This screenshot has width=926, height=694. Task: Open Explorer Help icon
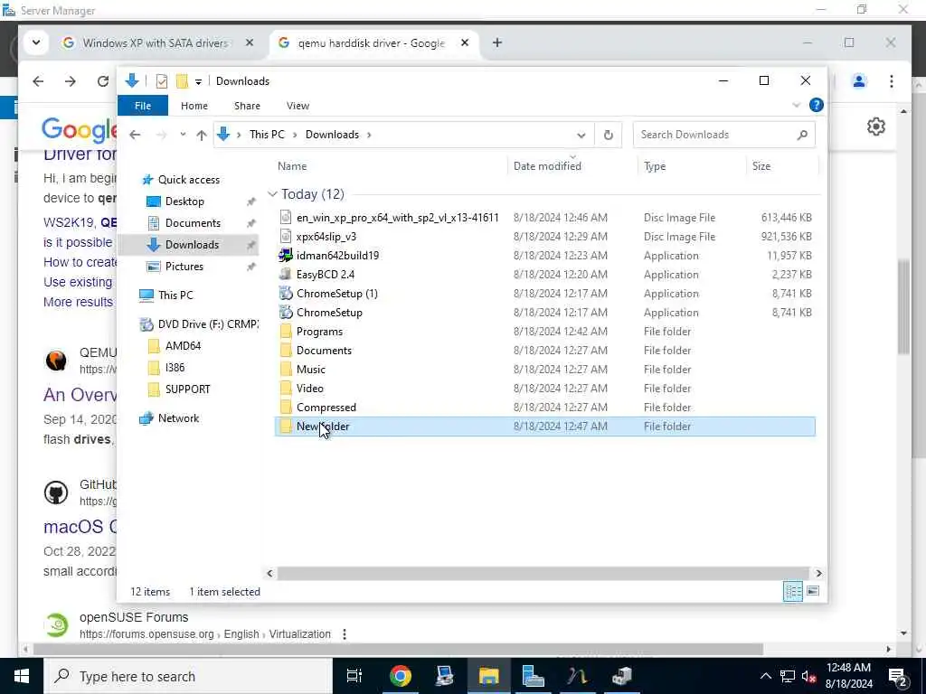(817, 105)
